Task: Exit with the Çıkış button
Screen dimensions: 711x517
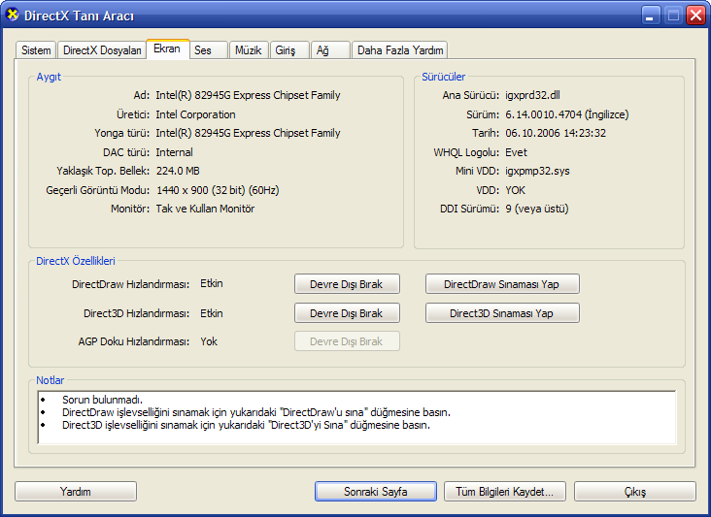Action: [635, 491]
